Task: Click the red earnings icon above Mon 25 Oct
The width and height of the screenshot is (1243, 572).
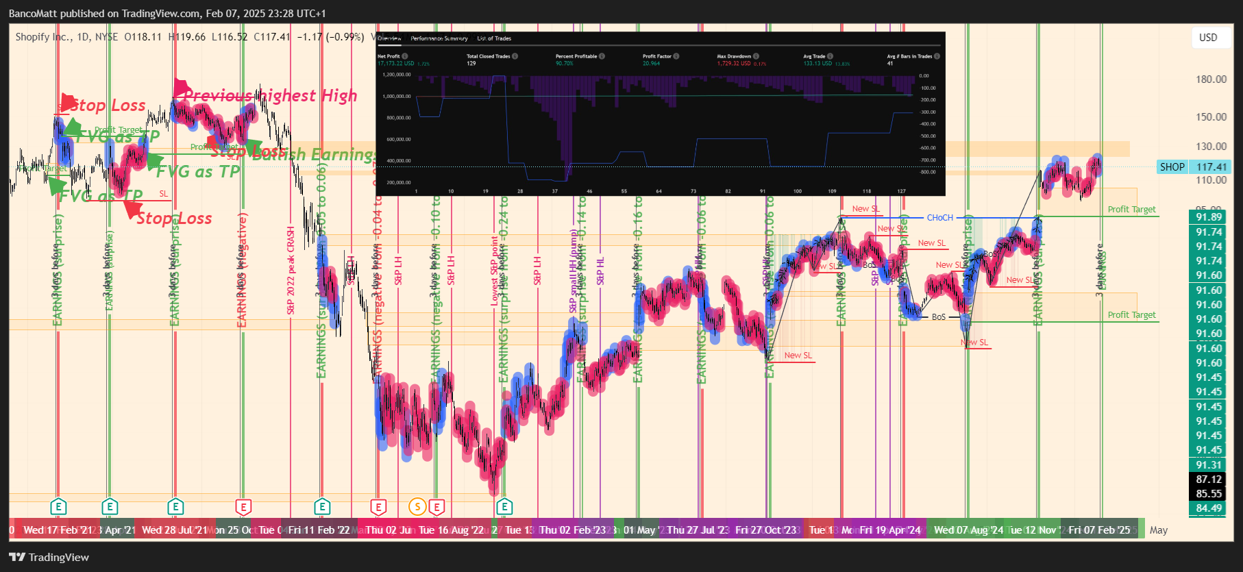Action: 243,507
